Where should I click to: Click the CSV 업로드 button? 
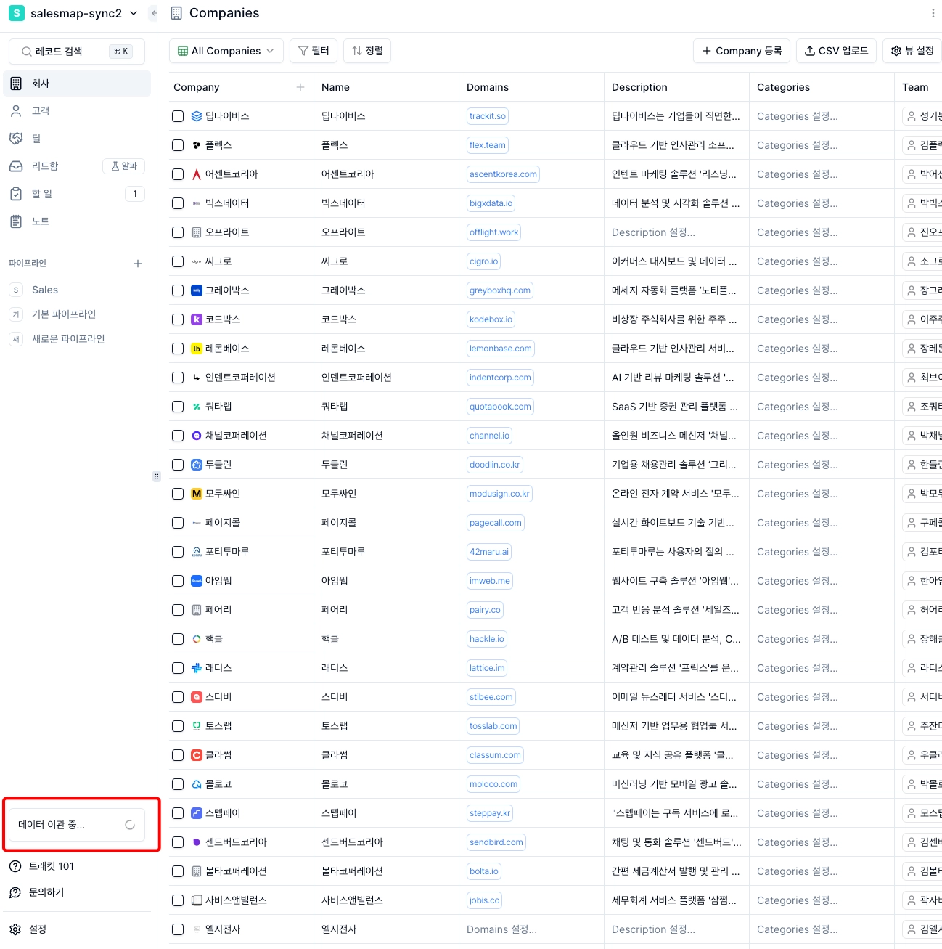(x=836, y=51)
